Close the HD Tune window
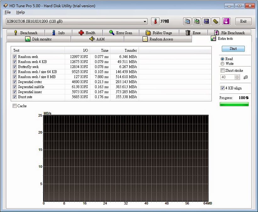 250,6
